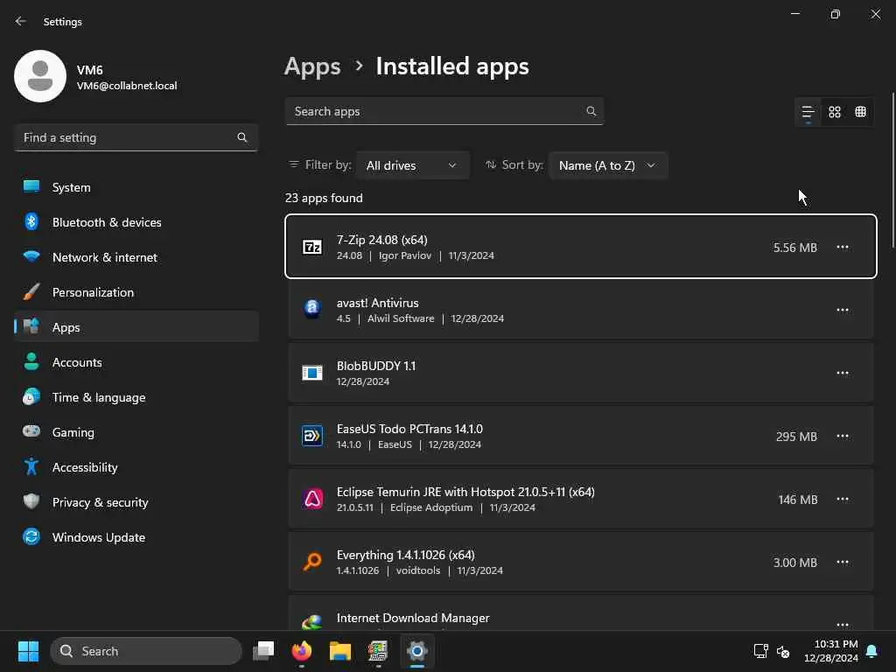Viewport: 896px width, 672px height.
Task: Click the Apps breadcrumb link
Action: (312, 66)
